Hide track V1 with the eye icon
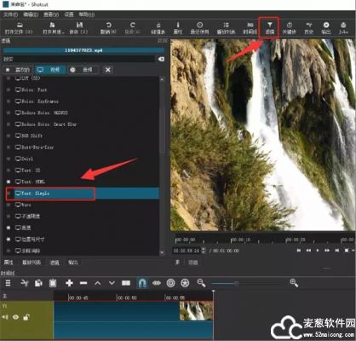The width and height of the screenshot is (356, 341). tap(15, 317)
